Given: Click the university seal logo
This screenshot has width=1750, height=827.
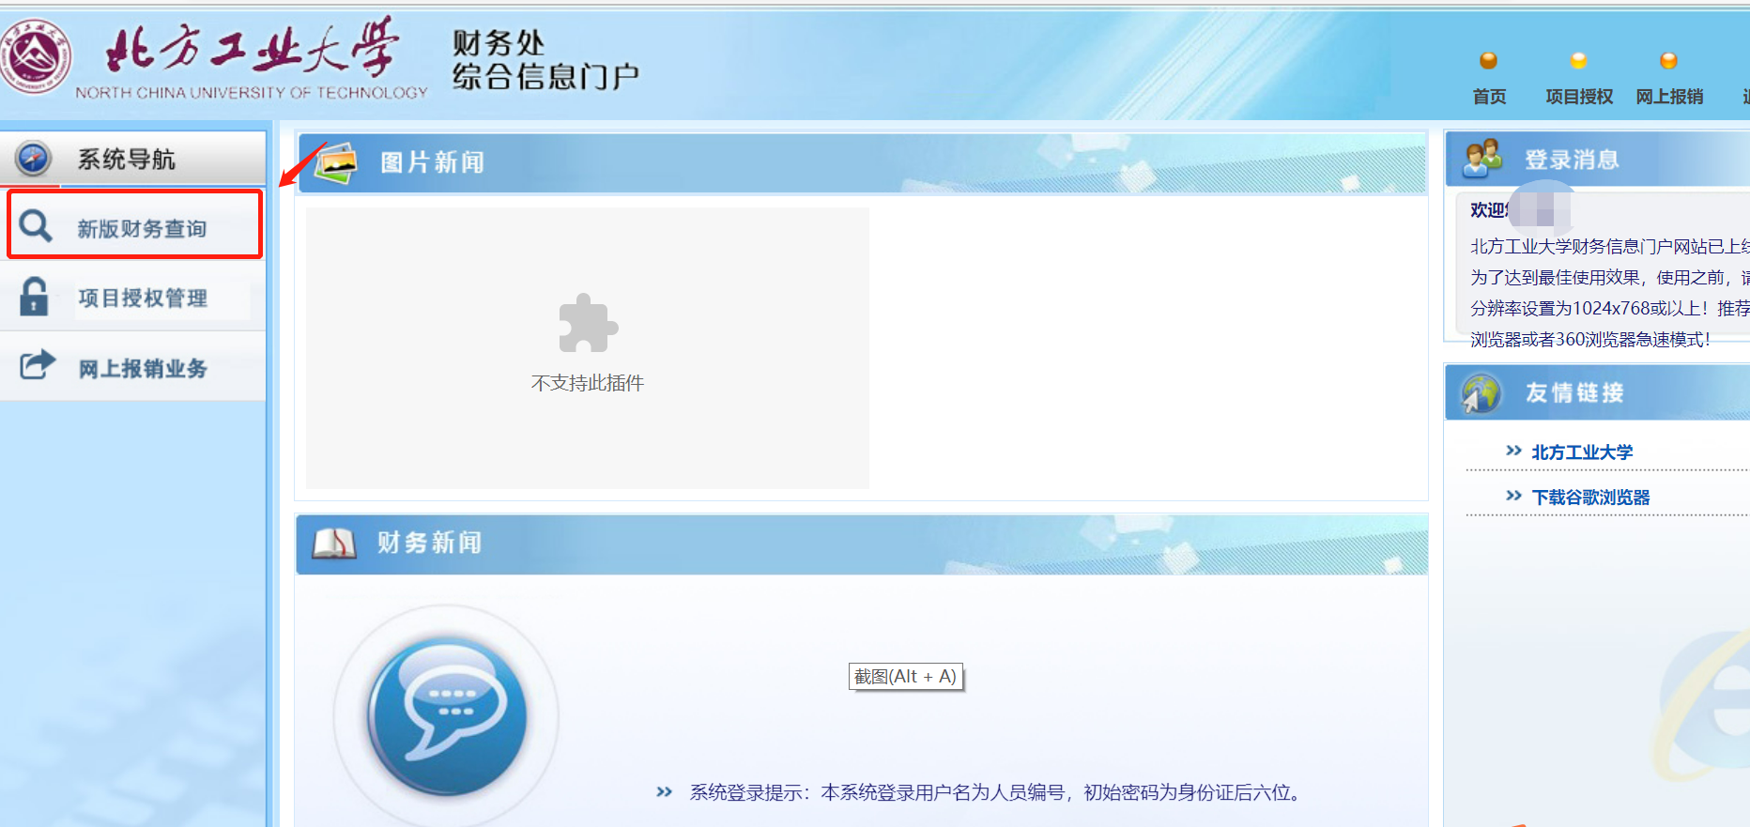Looking at the screenshot, I should click(x=36, y=56).
